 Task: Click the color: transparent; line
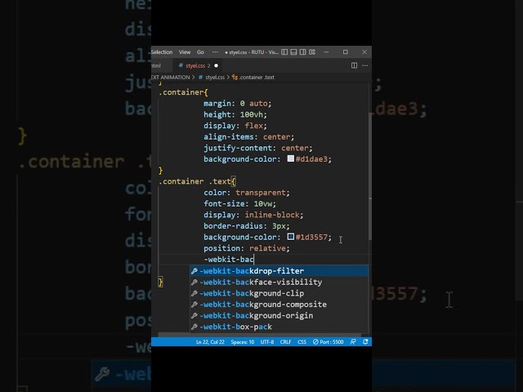point(247,193)
